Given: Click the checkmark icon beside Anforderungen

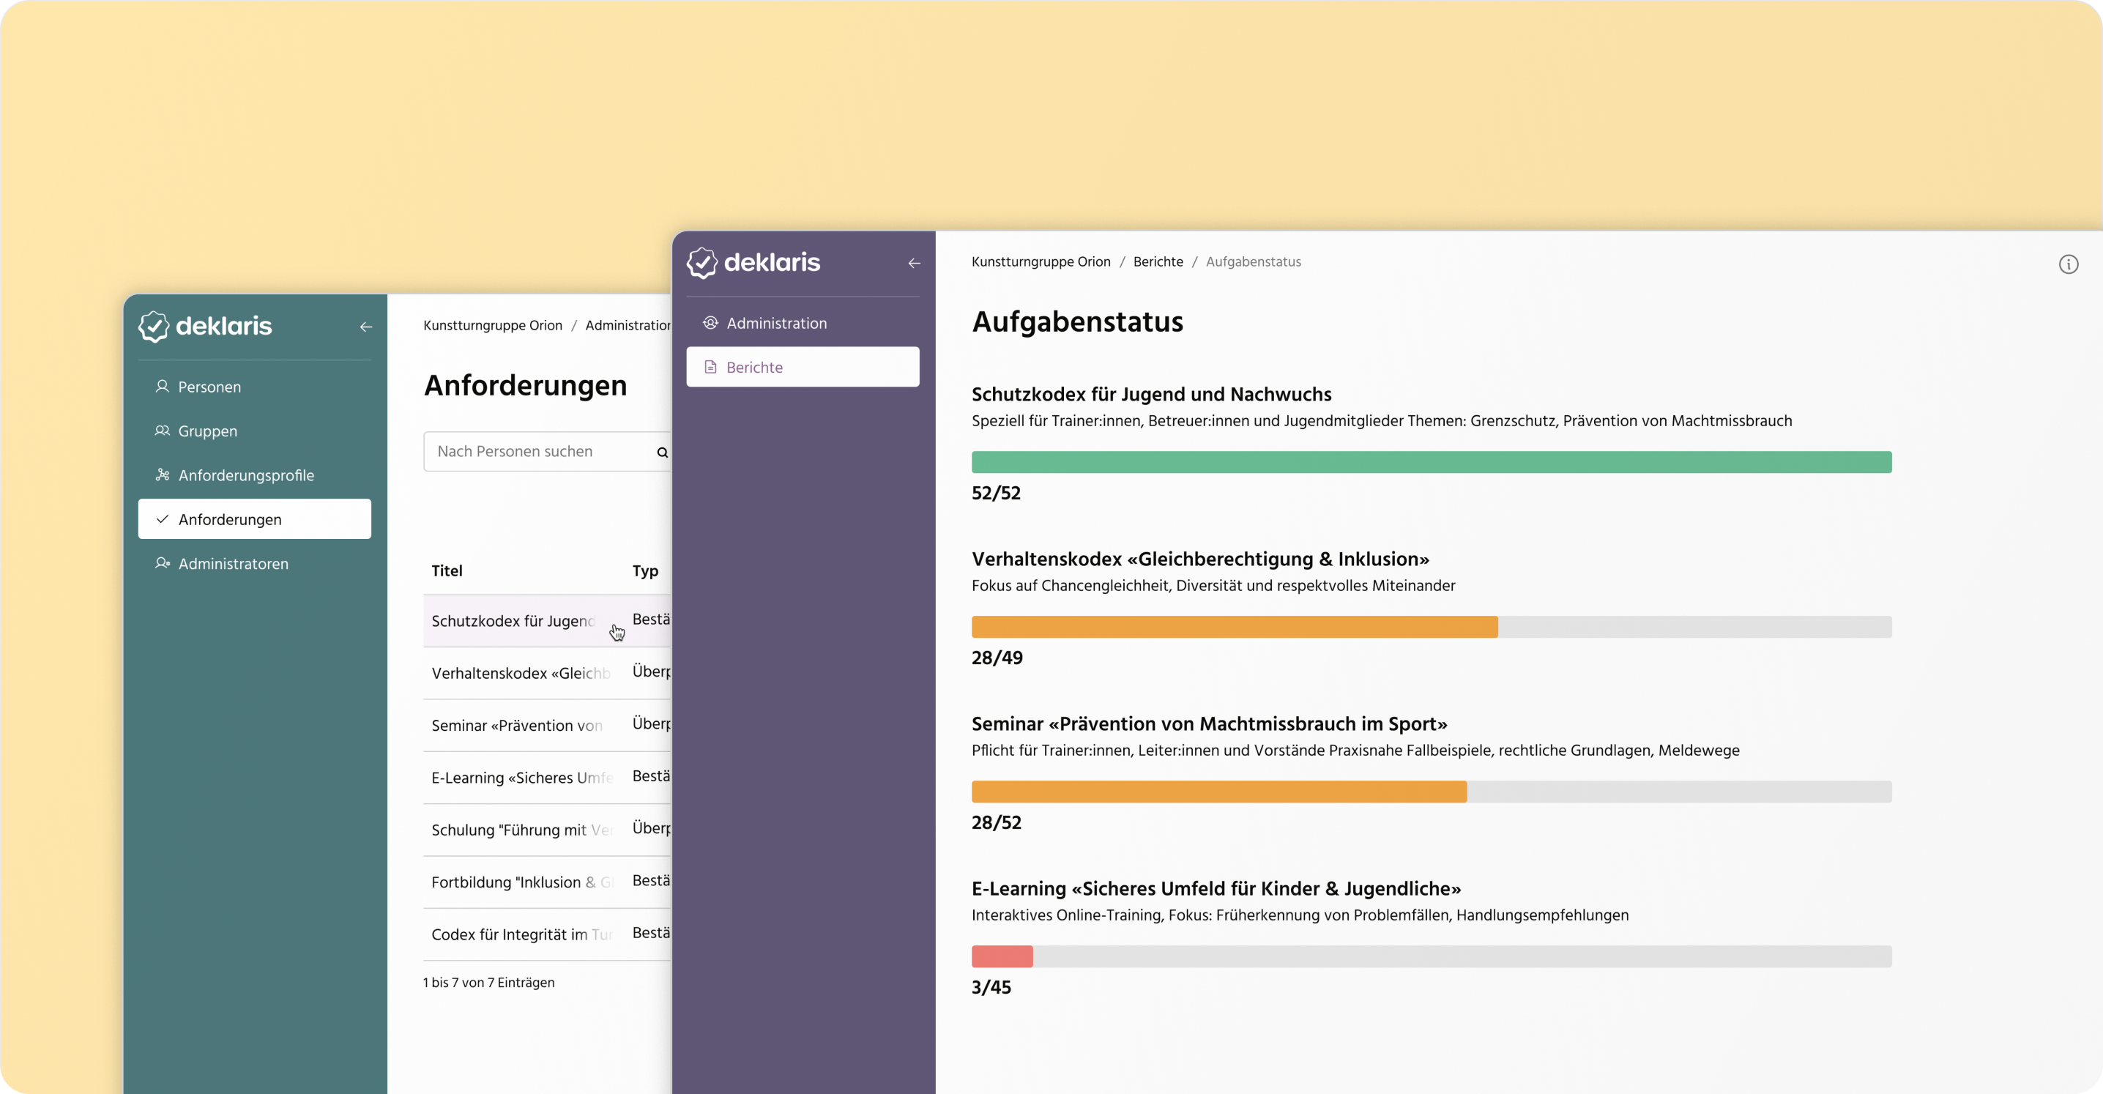Looking at the screenshot, I should point(163,518).
